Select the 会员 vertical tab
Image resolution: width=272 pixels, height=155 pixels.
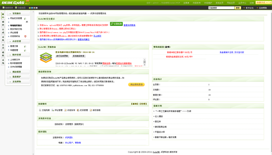pos(3,46)
